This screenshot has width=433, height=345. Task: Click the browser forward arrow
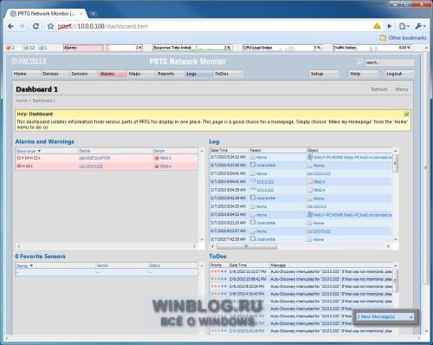pyautogui.click(x=22, y=26)
